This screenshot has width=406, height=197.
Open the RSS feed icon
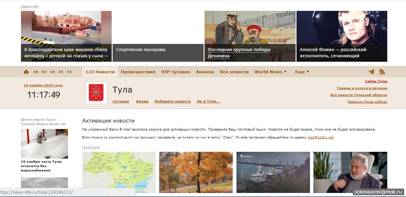[382, 72]
